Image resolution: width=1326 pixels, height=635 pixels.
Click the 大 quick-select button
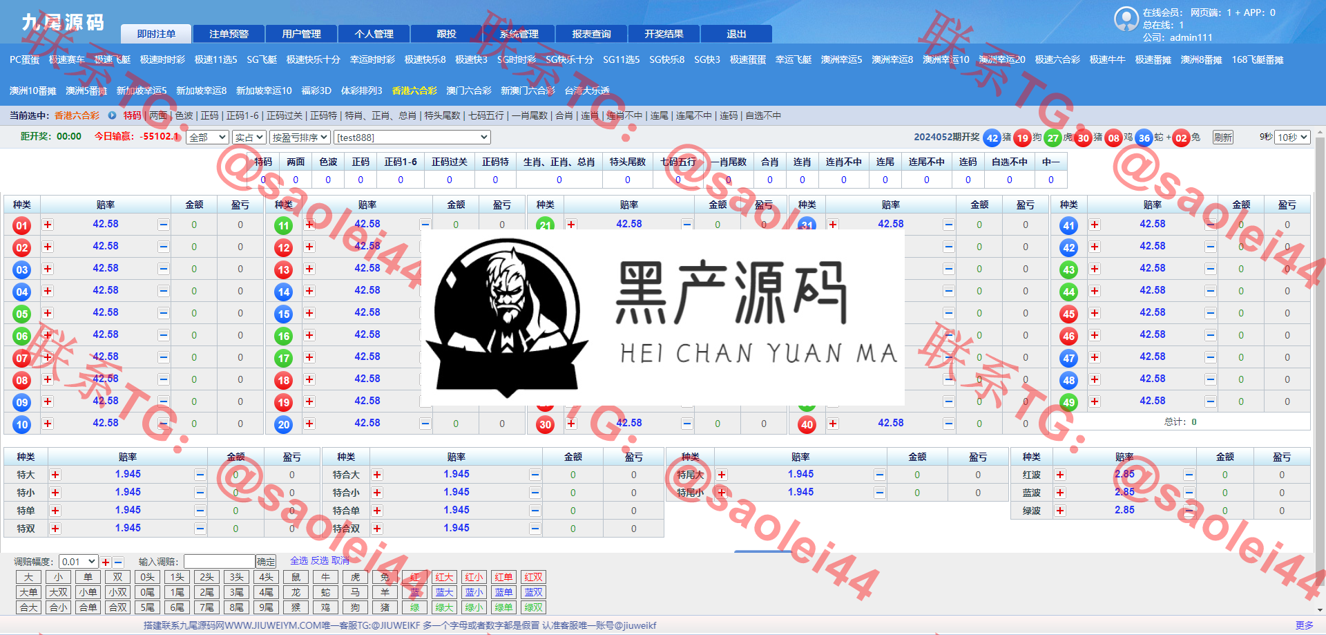click(28, 577)
